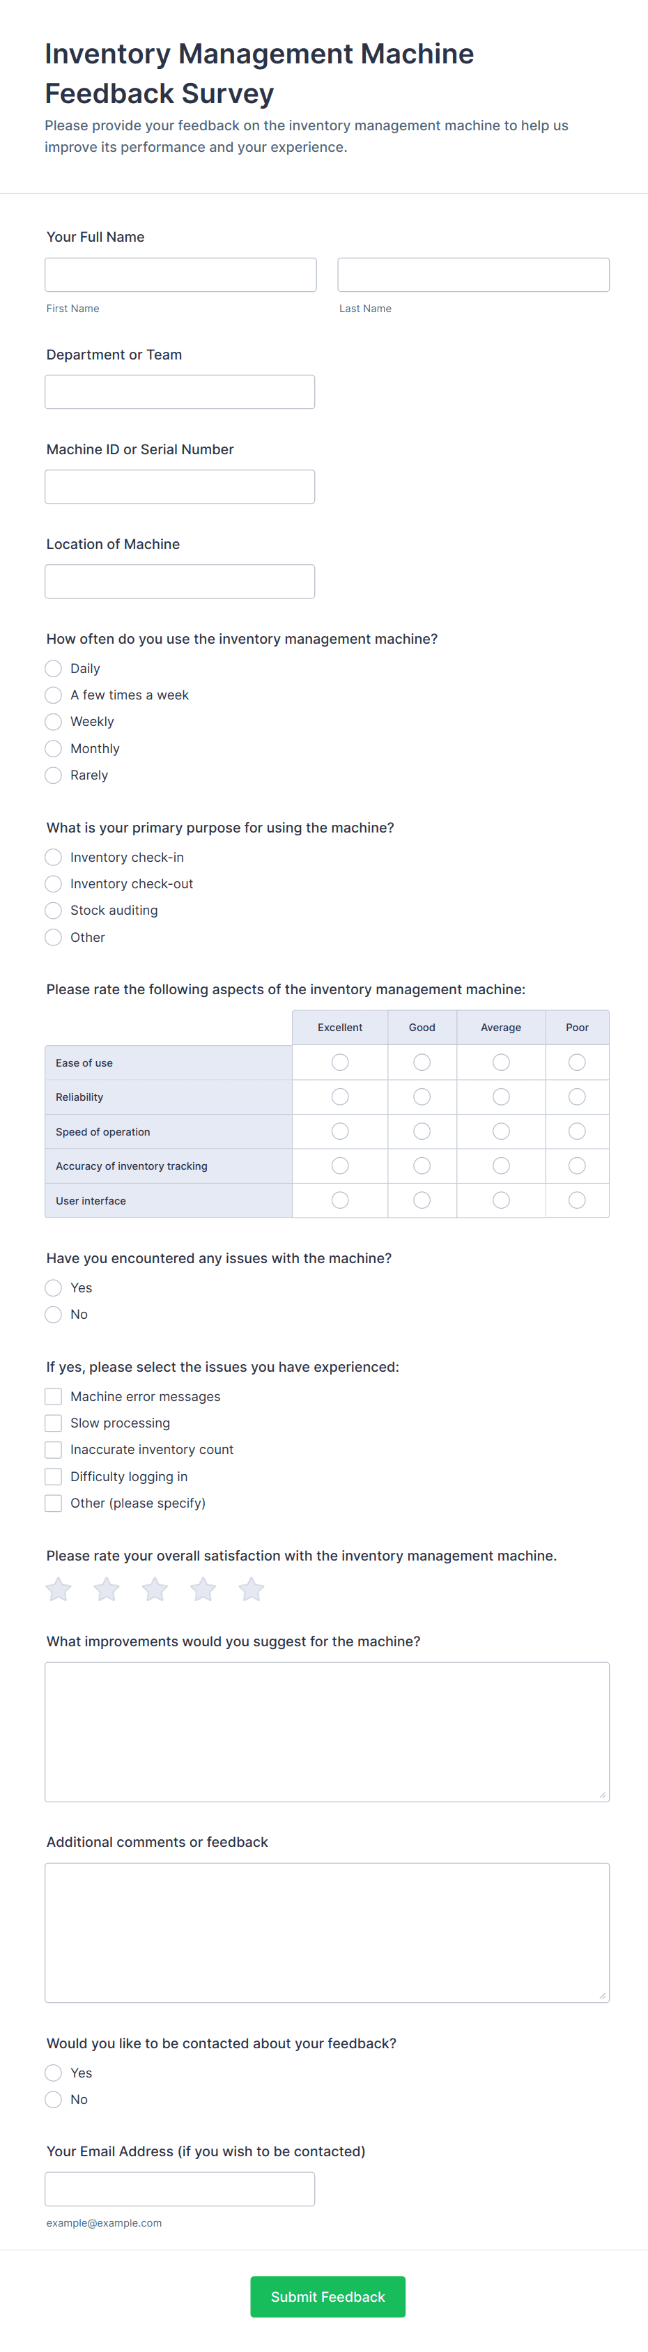Rate User interface as Poor

pyautogui.click(x=577, y=1200)
